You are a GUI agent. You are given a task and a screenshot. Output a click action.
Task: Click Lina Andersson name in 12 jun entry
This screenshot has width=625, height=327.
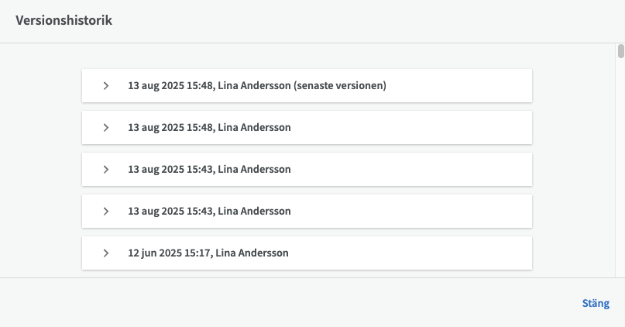pos(252,253)
